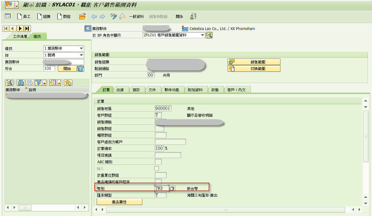Viewport: 372px width, 216px height.
Task: Open a business partner via the folder icon
Action: tap(82, 16)
